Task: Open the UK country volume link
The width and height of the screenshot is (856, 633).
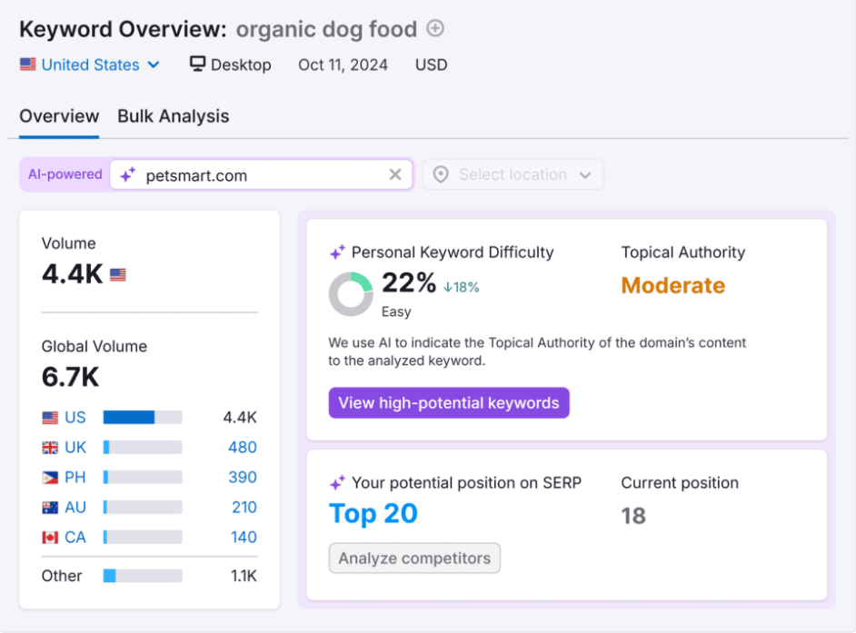Action: coord(75,447)
